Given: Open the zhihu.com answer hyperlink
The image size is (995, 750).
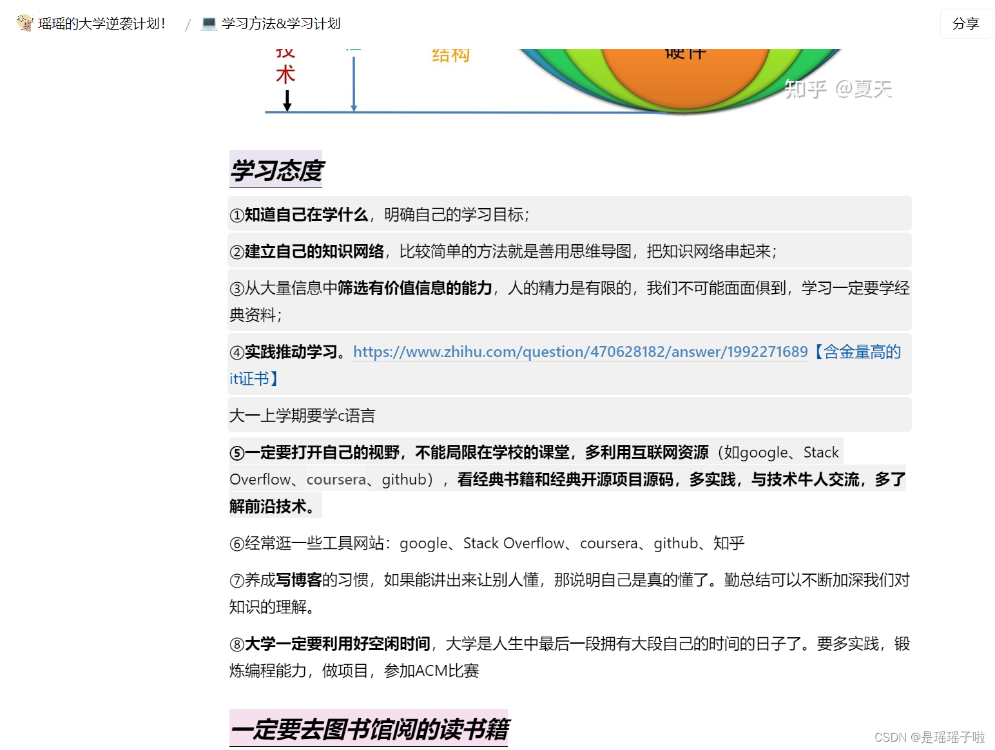Looking at the screenshot, I should 579,352.
